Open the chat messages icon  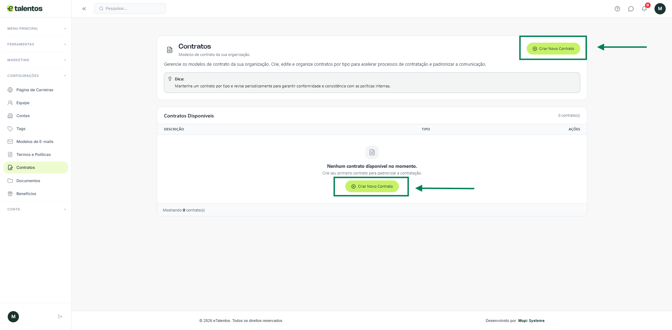631,9
